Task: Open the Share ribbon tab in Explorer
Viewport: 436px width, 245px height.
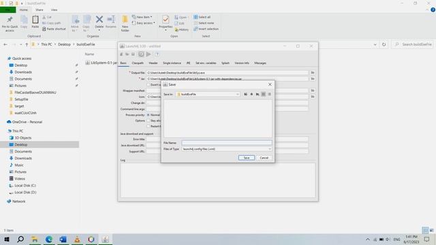Action: pyautogui.click(x=40, y=10)
